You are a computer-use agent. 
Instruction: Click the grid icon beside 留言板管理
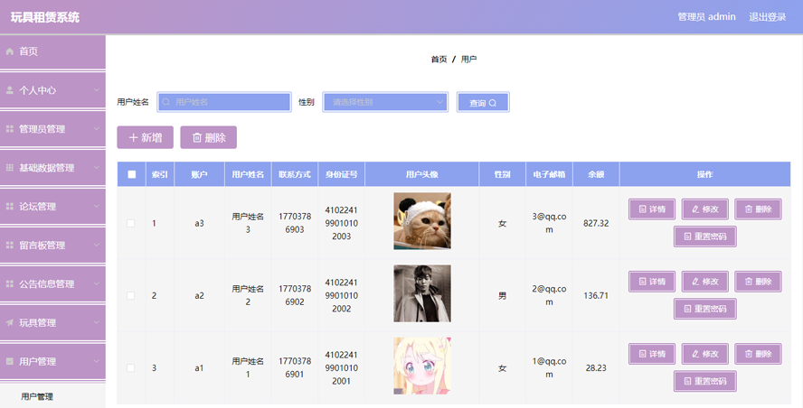[9, 246]
